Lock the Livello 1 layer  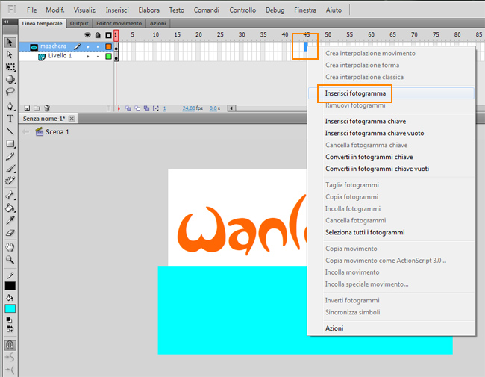pos(98,57)
